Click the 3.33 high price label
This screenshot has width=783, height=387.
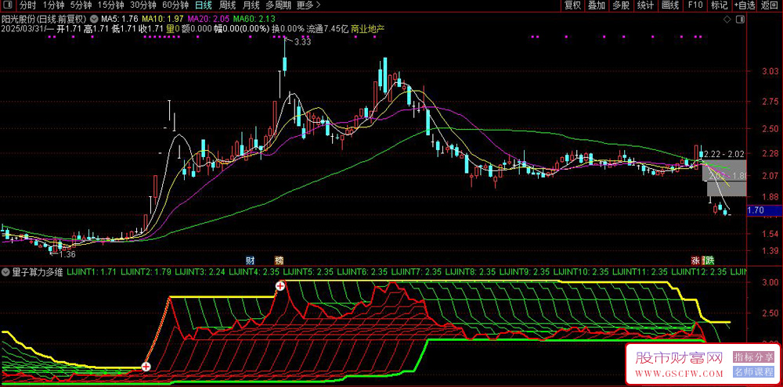tap(303, 42)
